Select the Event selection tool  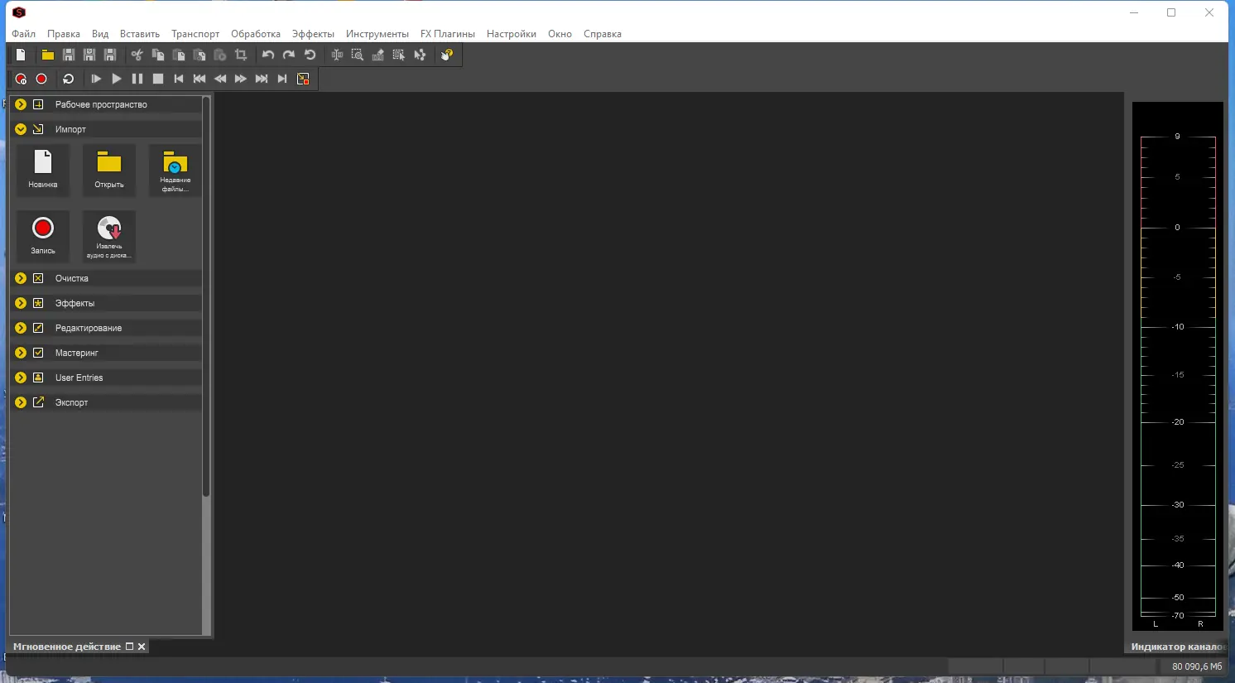coord(399,55)
